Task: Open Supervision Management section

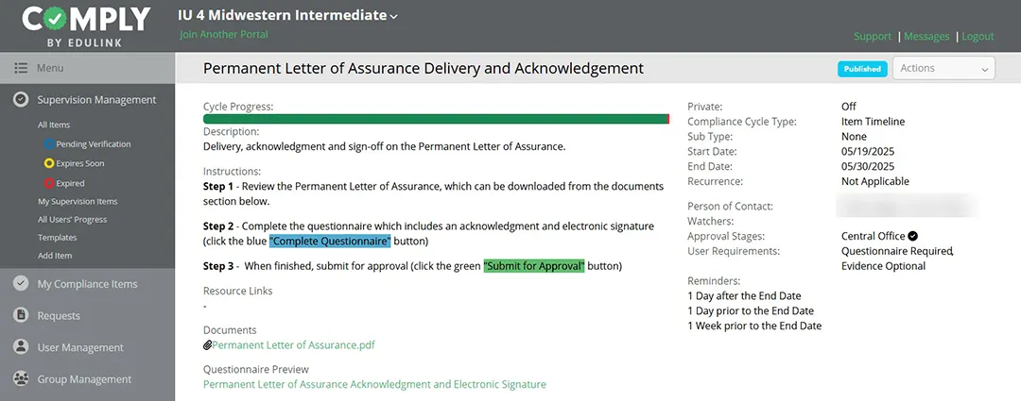Action: click(96, 99)
